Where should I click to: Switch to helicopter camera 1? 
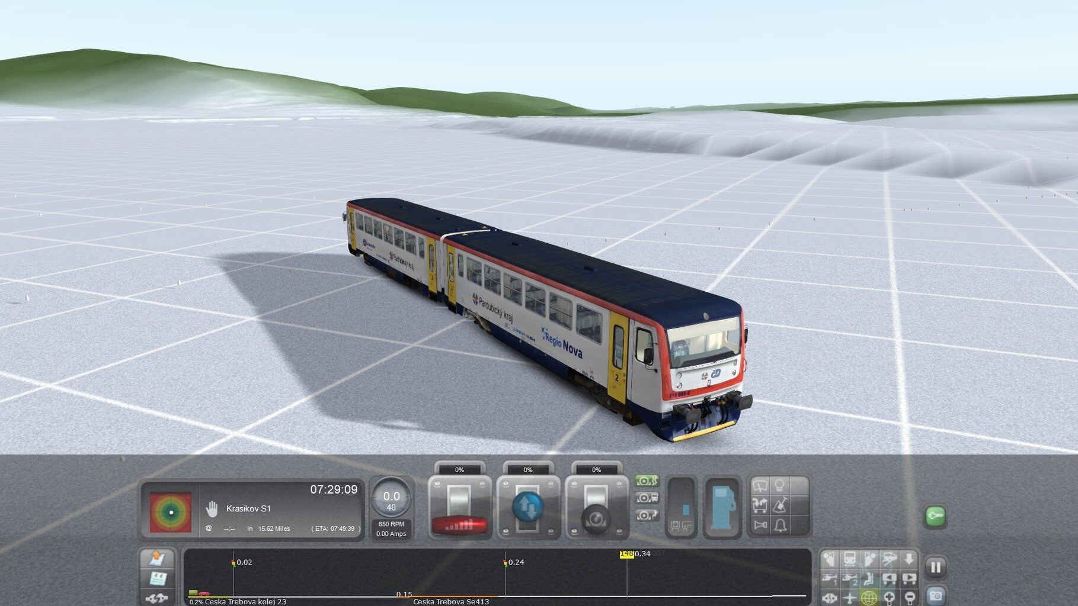(x=830, y=578)
